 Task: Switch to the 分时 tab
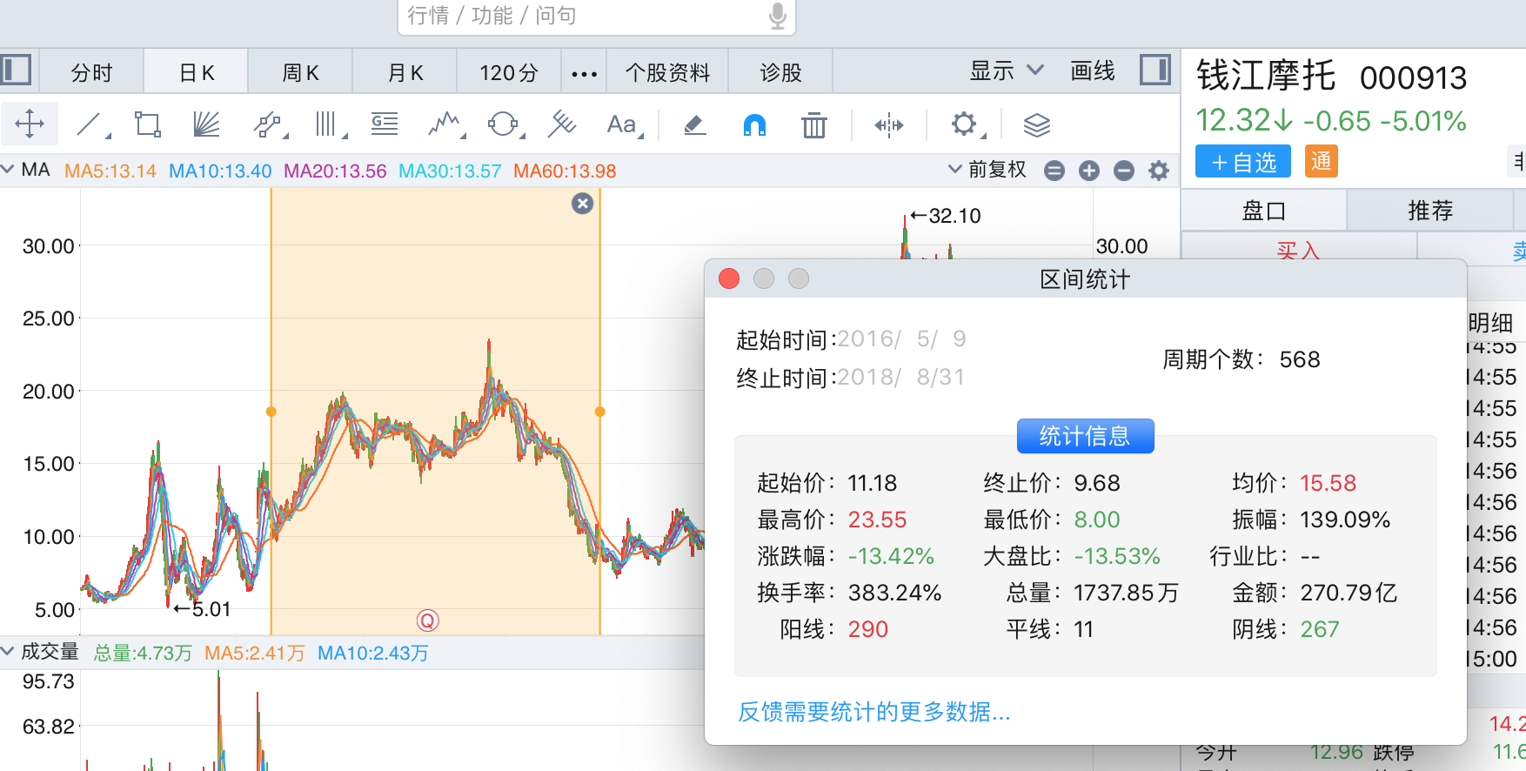pyautogui.click(x=91, y=73)
